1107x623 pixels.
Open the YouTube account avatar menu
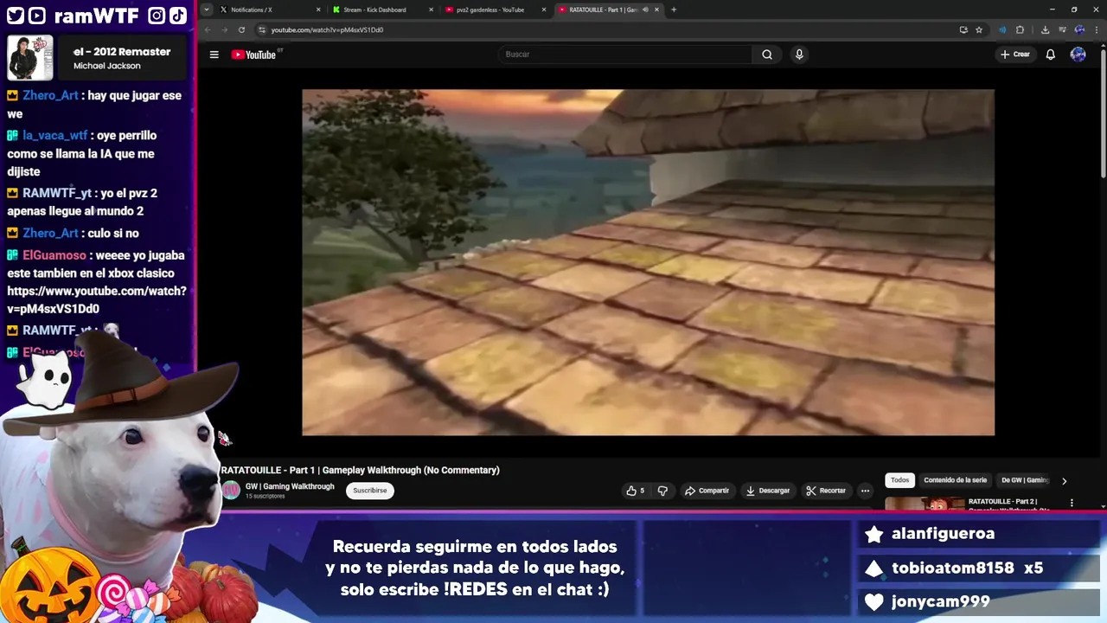1078,55
